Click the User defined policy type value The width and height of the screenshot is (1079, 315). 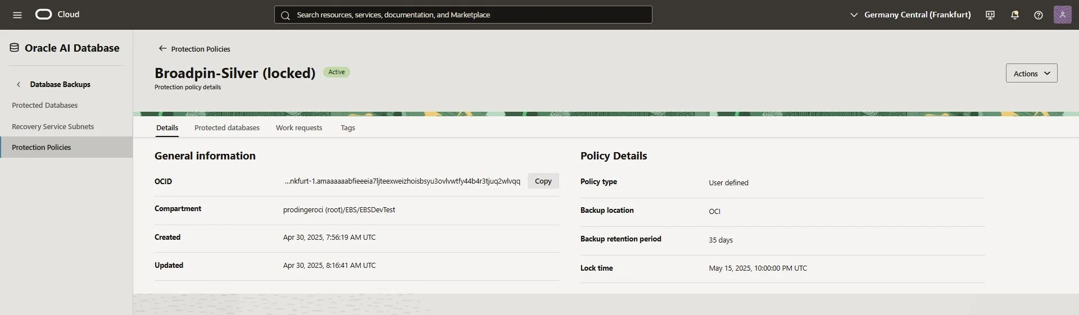click(728, 182)
